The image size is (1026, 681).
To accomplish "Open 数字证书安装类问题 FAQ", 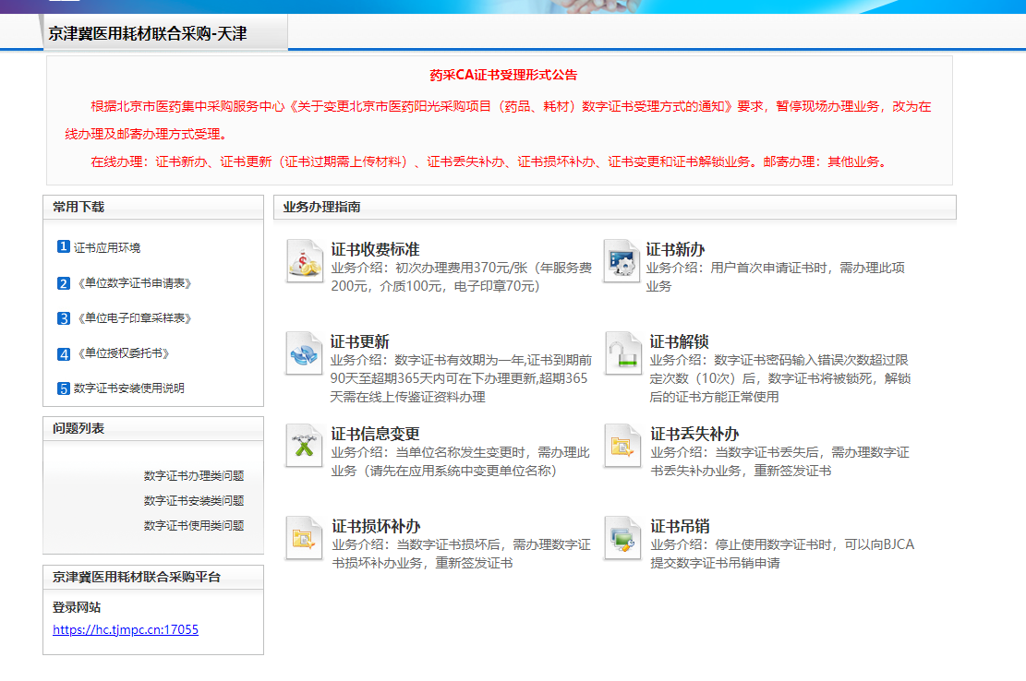I will (194, 501).
